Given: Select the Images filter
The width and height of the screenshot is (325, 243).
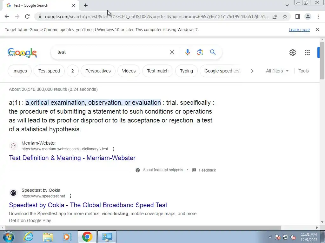Looking at the screenshot, I should (x=19, y=71).
